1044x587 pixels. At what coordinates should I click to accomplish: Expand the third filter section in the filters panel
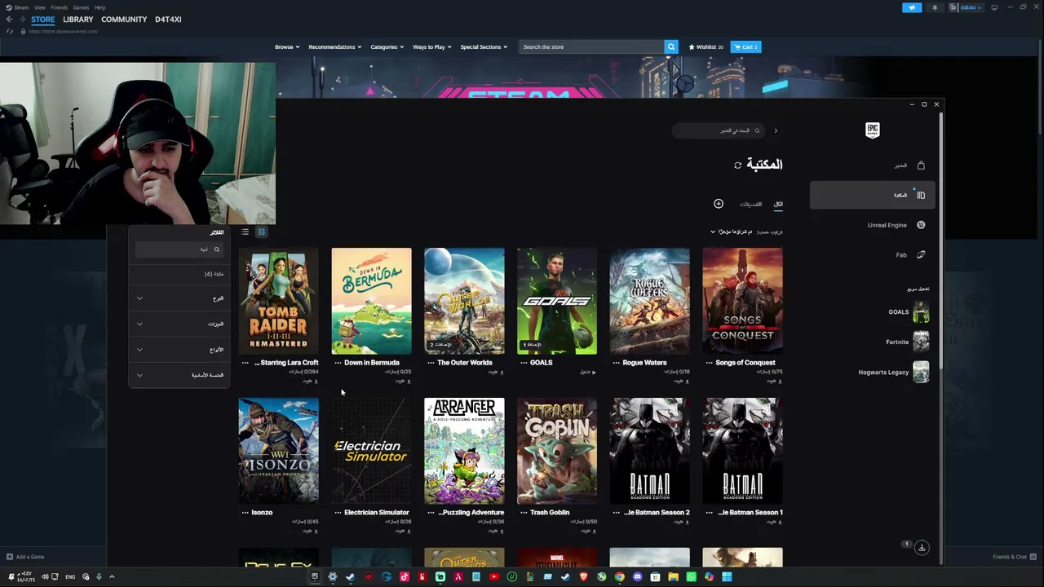pyautogui.click(x=179, y=350)
